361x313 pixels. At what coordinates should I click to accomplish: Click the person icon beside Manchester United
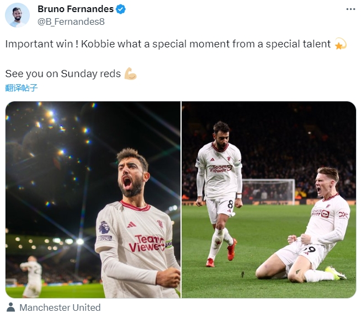[10, 307]
